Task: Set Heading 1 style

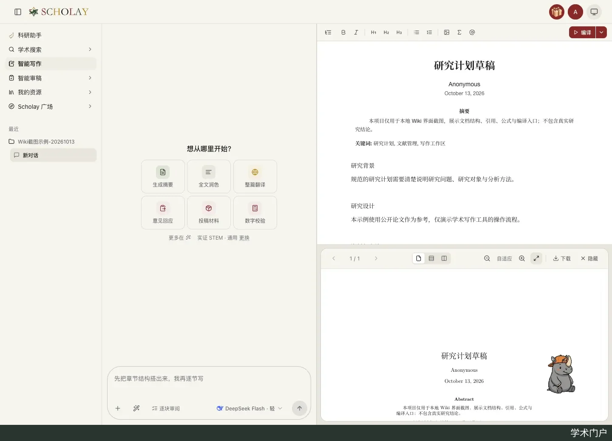Action: tap(374, 32)
